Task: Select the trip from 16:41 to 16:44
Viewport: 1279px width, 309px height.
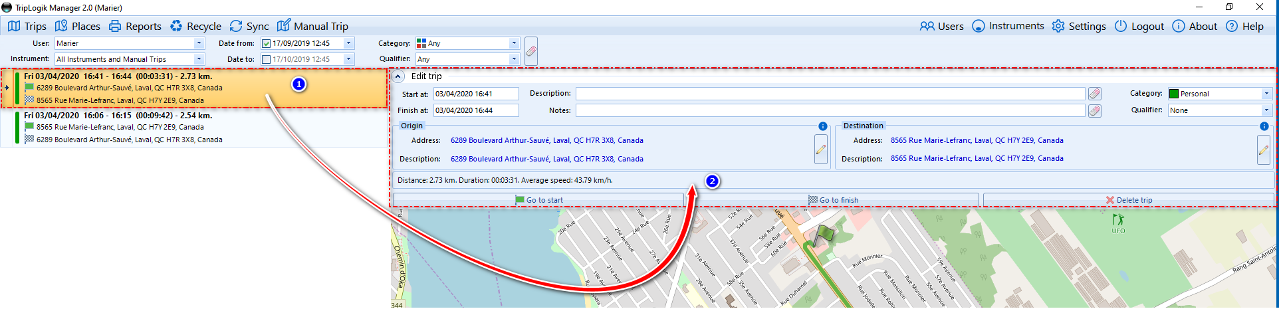Action: tap(194, 88)
